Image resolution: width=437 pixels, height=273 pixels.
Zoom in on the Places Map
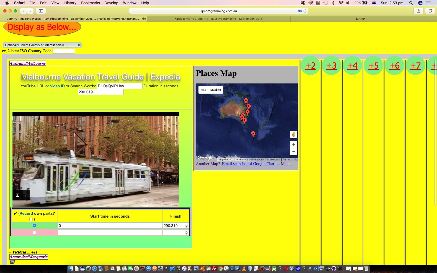pyautogui.click(x=294, y=145)
